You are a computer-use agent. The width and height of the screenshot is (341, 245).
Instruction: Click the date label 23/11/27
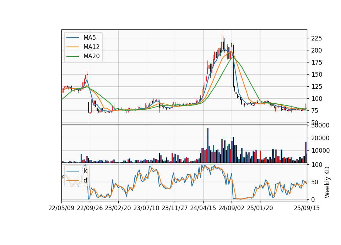click(175, 208)
